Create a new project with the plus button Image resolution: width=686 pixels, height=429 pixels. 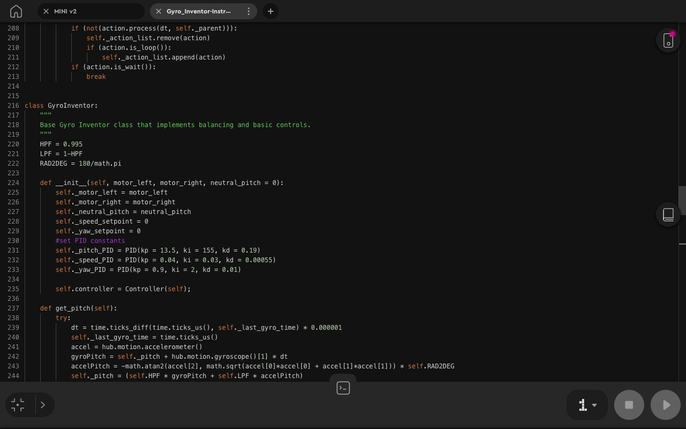pyautogui.click(x=270, y=11)
